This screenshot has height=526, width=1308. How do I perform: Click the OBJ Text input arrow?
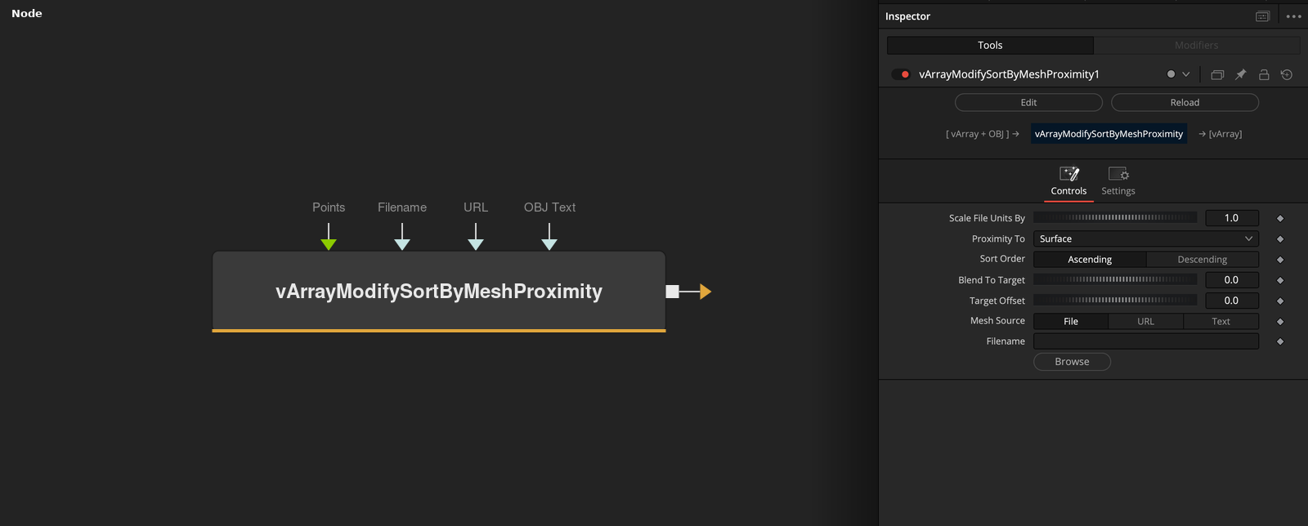[549, 243]
